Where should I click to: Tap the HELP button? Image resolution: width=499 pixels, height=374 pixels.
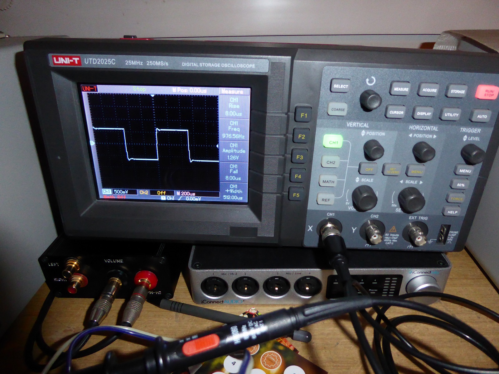tap(452, 212)
